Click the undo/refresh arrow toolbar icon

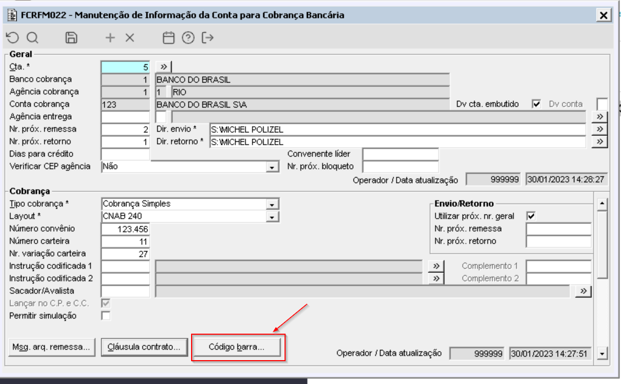click(x=12, y=37)
